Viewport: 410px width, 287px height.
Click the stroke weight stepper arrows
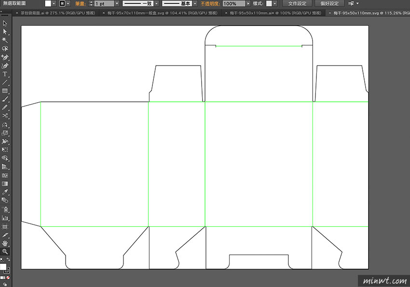point(91,3)
